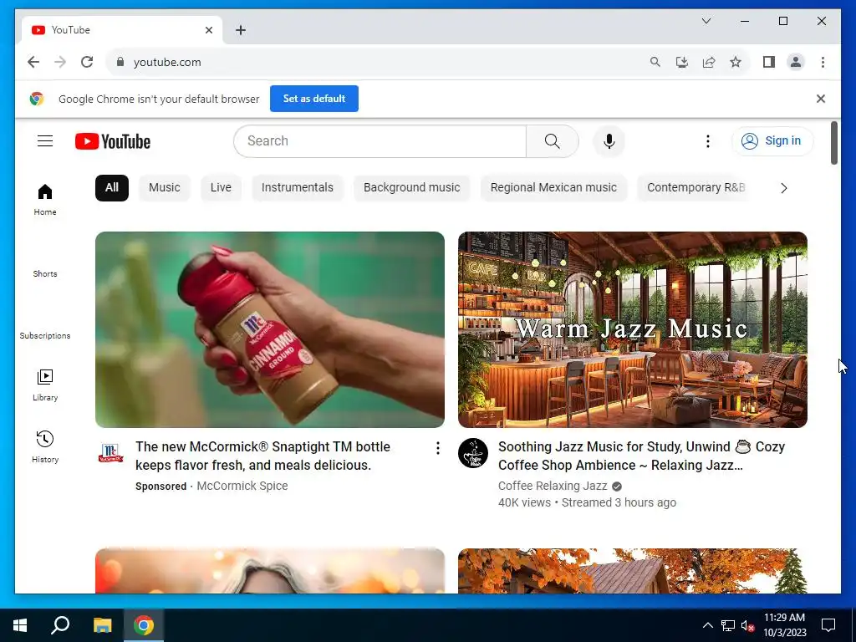The width and height of the screenshot is (856, 642).
Task: Open Chrome profile avatar
Action: click(796, 62)
